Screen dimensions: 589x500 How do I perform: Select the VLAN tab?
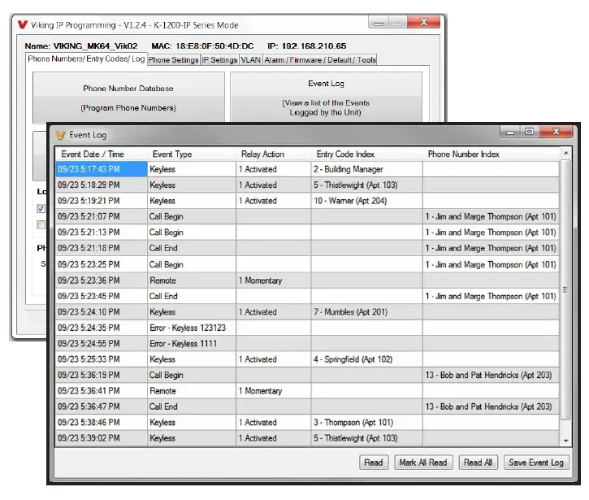click(251, 59)
